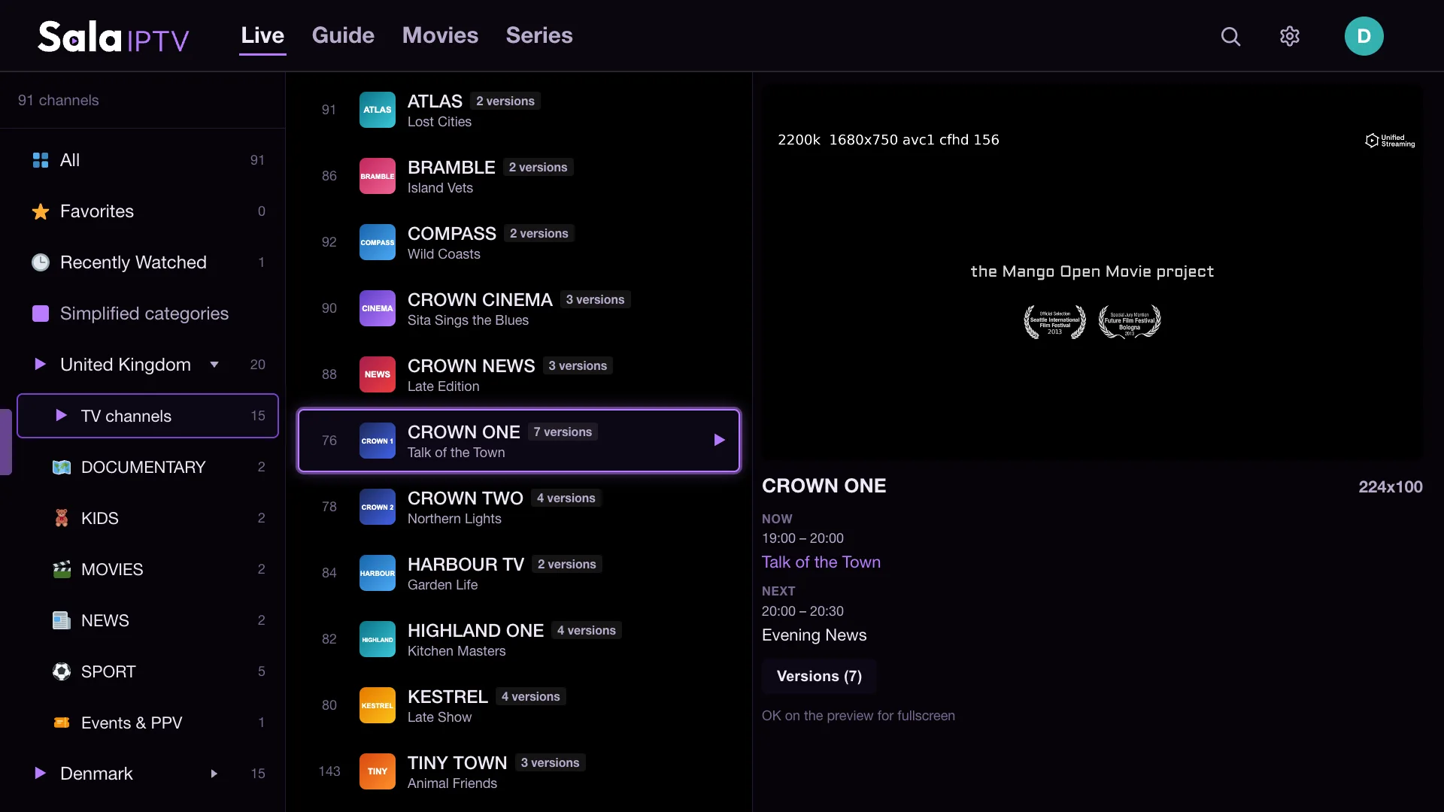Select the COMPASS channel logo
Screen dimensions: 1444x812
pyautogui.click(x=378, y=242)
